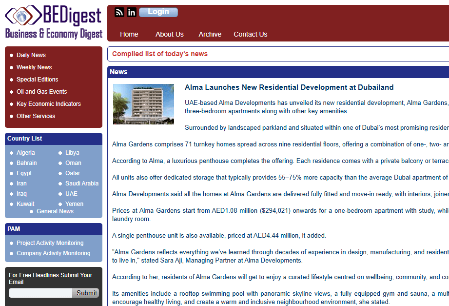Choose Iran in Country List
The width and height of the screenshot is (449, 306).
click(21, 184)
